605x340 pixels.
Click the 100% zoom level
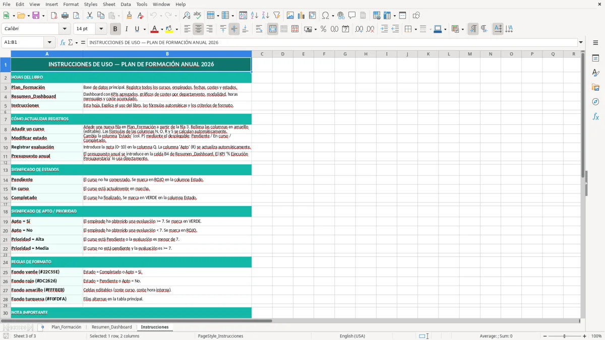point(596,336)
